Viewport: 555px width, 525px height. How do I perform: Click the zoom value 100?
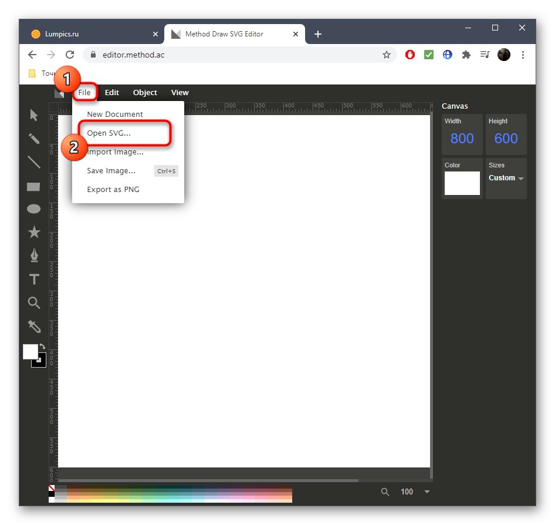coord(407,492)
